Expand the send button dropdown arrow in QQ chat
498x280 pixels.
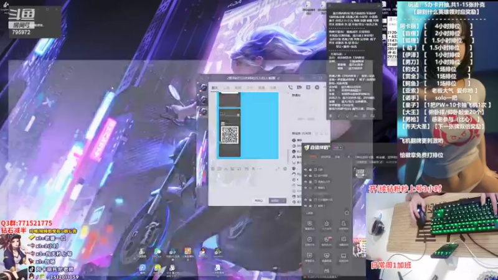click(x=283, y=200)
